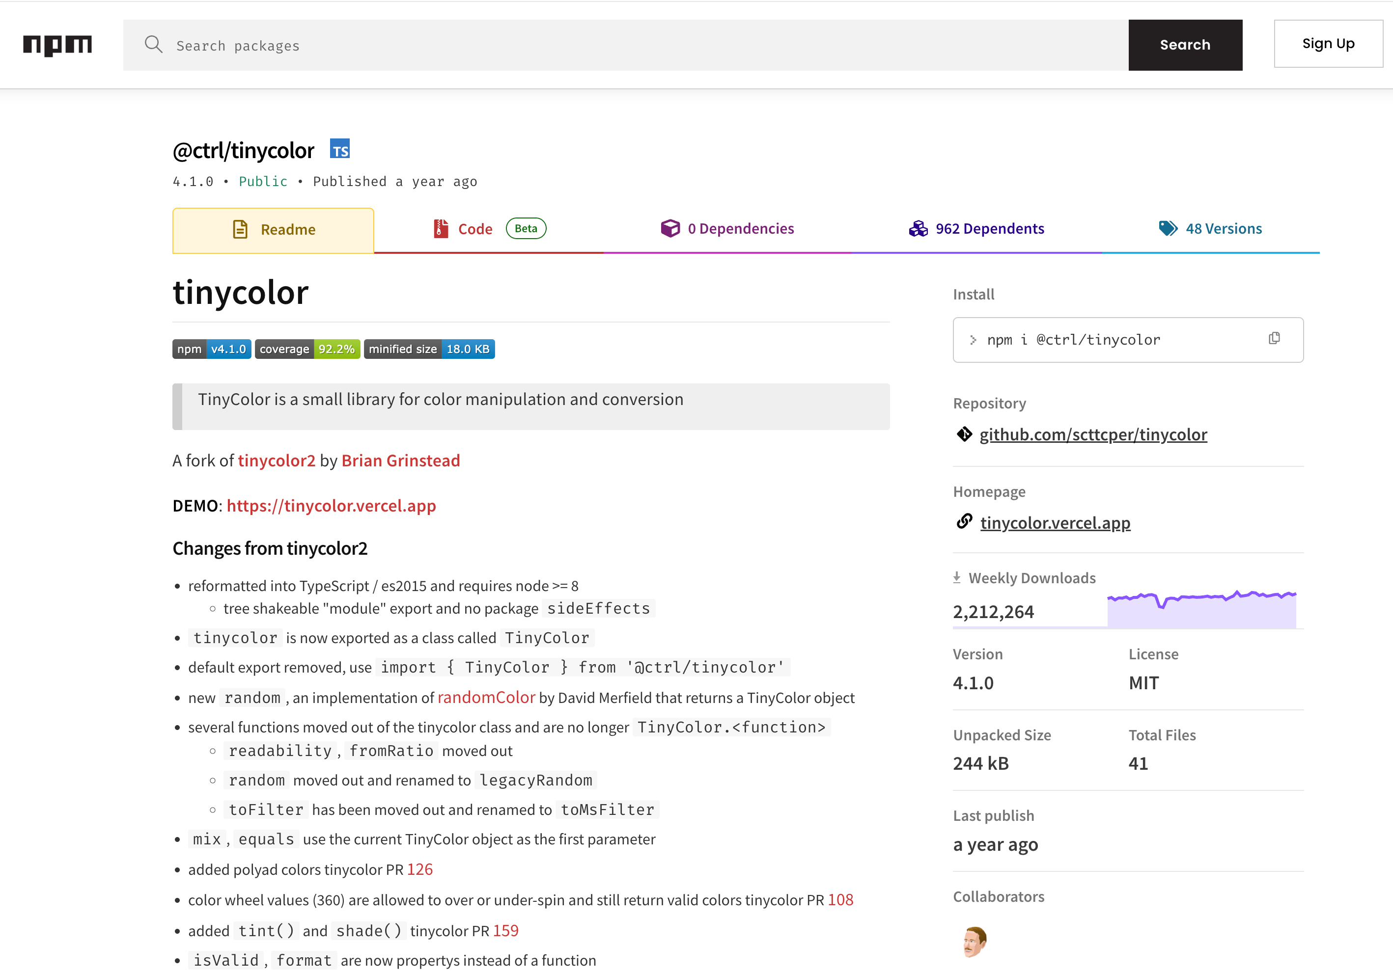Click the Sign Up button
The image size is (1393, 973).
tap(1328, 44)
